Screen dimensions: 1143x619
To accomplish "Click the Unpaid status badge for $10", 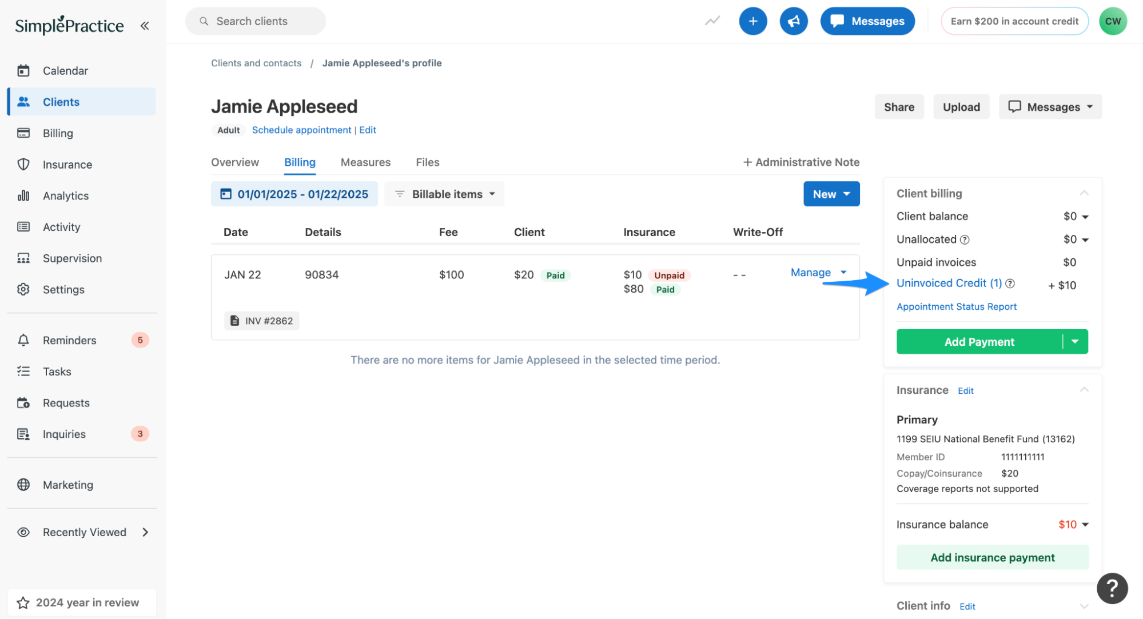I will point(669,275).
